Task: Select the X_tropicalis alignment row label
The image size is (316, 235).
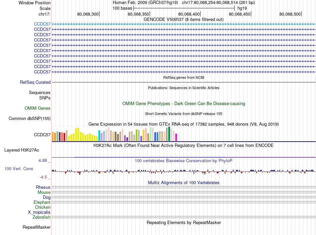Action: tap(39, 212)
